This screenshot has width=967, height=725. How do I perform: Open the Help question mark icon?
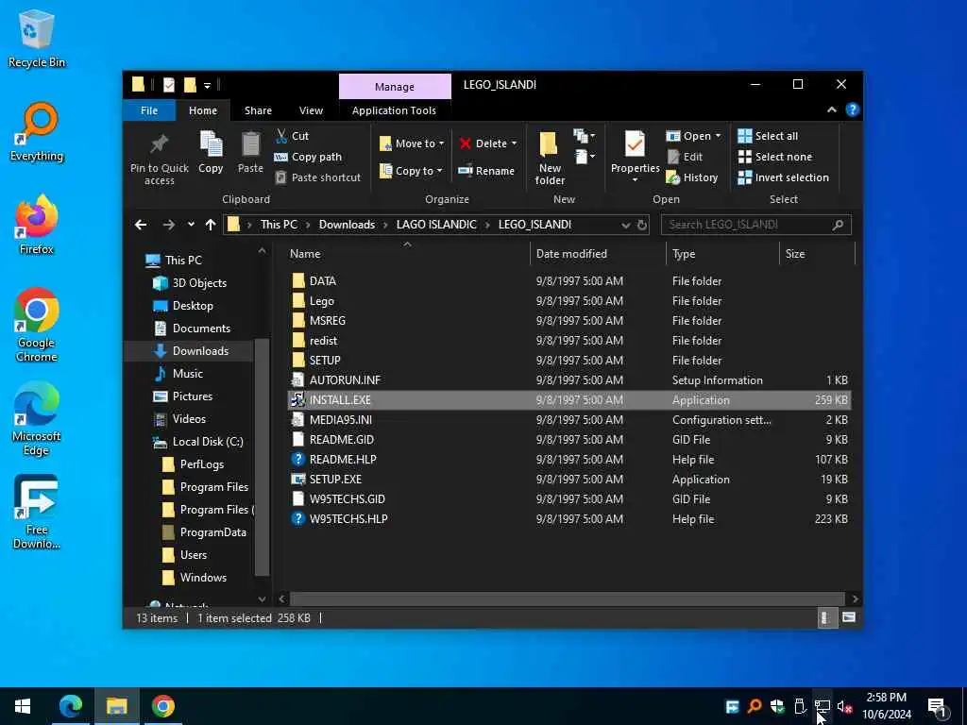[853, 110]
